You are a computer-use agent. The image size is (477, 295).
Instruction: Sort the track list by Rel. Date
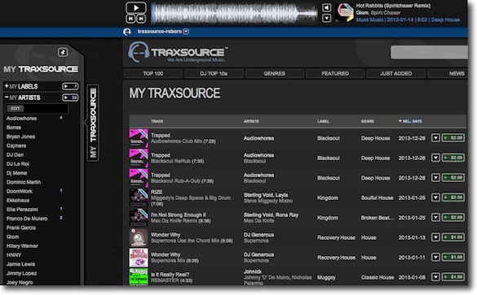tap(410, 121)
